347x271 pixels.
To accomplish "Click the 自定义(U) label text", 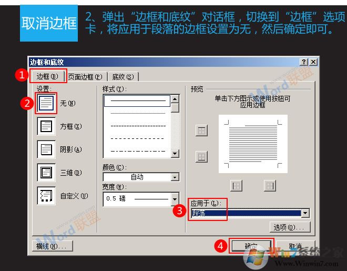I will pos(74,196).
